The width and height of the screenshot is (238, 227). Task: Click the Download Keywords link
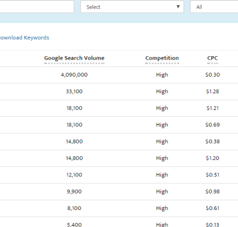point(24,37)
